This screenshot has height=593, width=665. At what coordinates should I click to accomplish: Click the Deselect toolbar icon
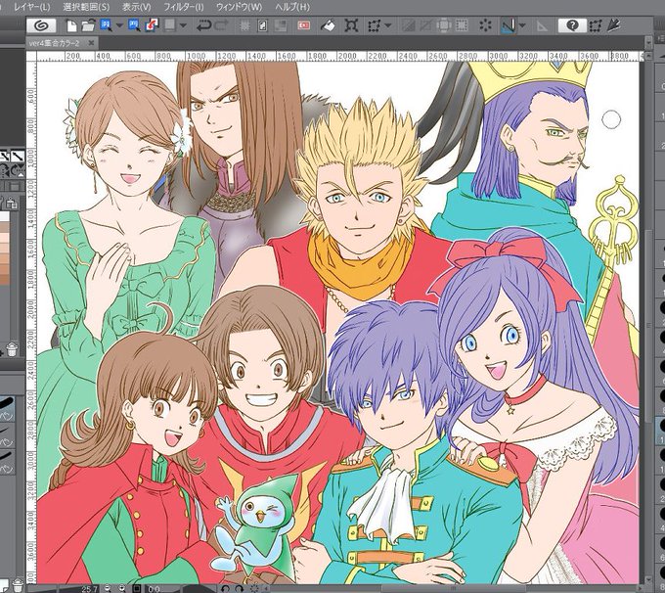point(408,25)
